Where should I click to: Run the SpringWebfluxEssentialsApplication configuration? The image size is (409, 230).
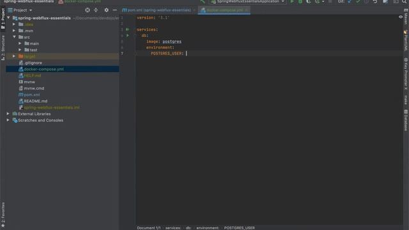point(292,1)
